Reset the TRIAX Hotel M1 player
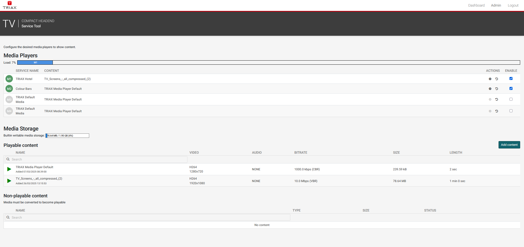524x247 pixels. tap(497, 79)
